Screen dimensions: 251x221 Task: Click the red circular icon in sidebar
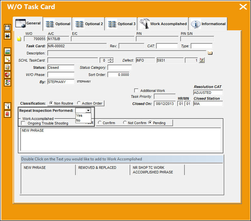pos(8,75)
